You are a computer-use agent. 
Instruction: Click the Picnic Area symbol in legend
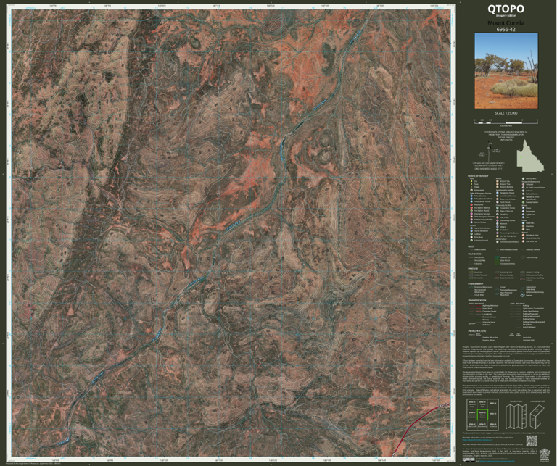click(x=471, y=237)
